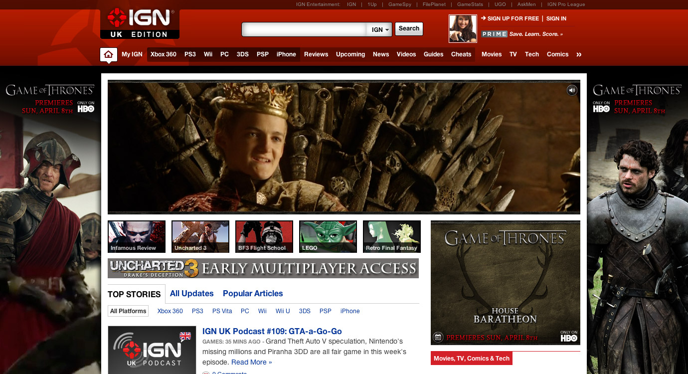688x374 pixels.
Task: Filter stories by PS Vita
Action: [222, 311]
